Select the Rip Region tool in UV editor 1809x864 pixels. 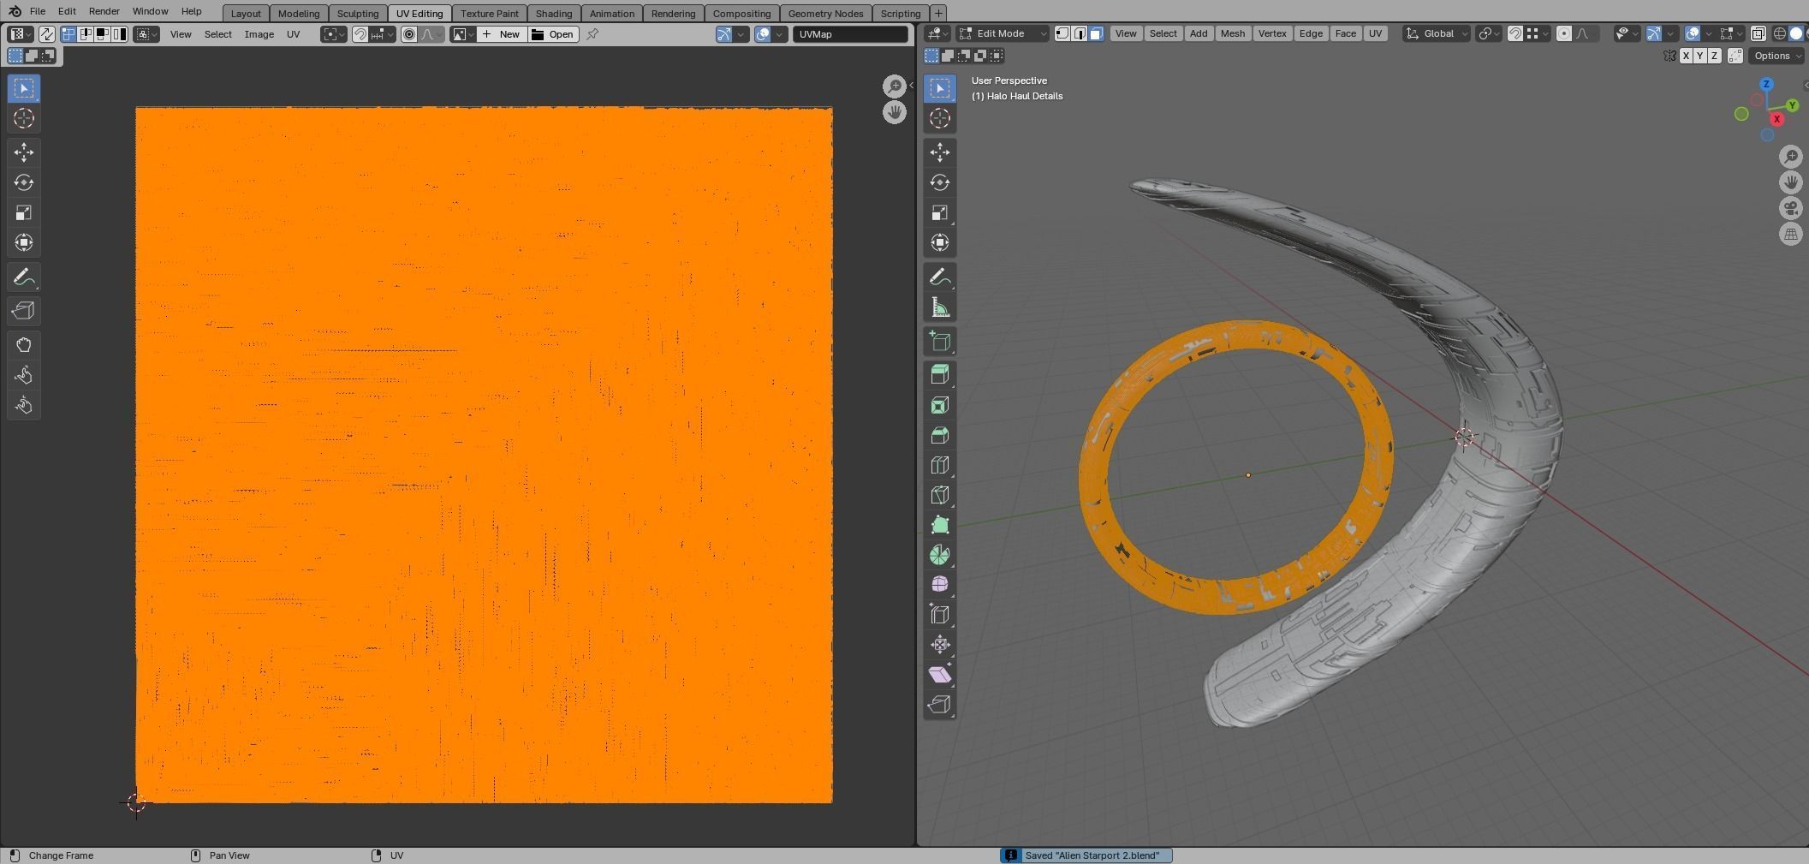24,311
